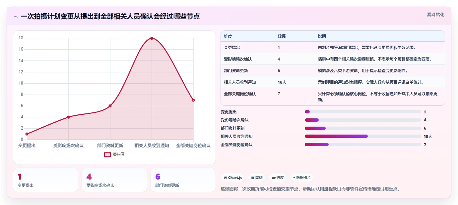Click the progress list value 18人

pyautogui.click(x=428, y=136)
